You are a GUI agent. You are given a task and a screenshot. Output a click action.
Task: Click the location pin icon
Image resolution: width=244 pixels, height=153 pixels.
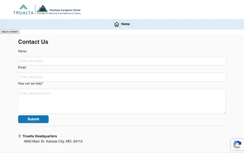coord(19,136)
